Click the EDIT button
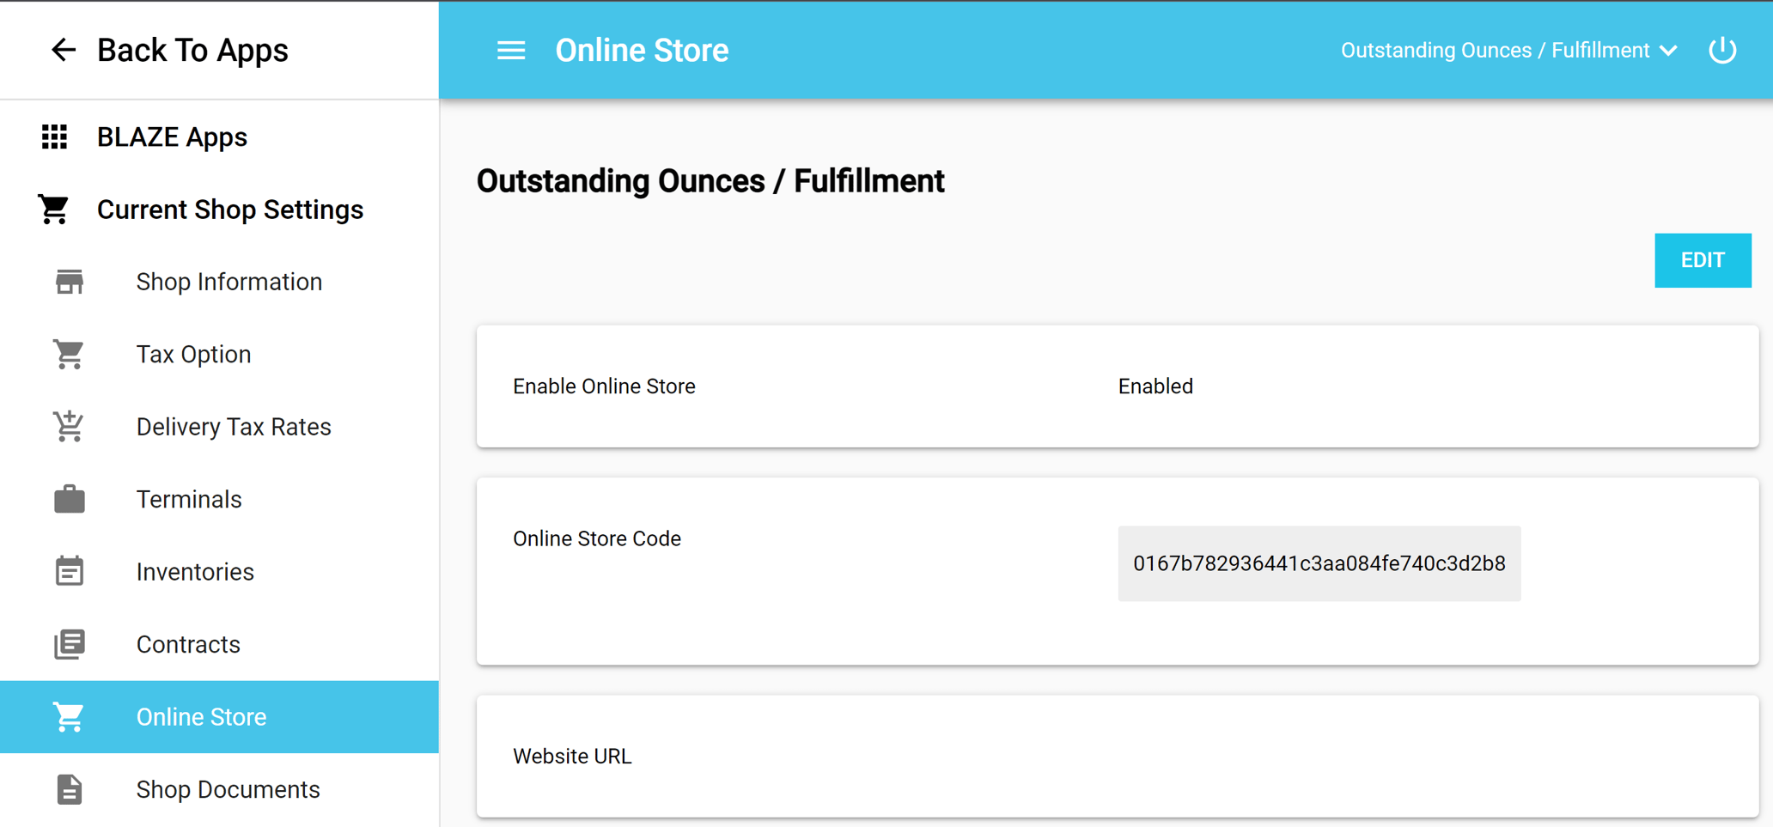This screenshot has height=827, width=1773. [x=1703, y=260]
